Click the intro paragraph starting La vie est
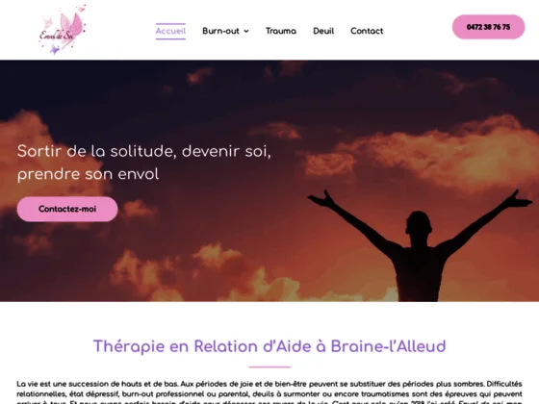Image resolution: width=539 pixels, height=404 pixels. pos(269,392)
